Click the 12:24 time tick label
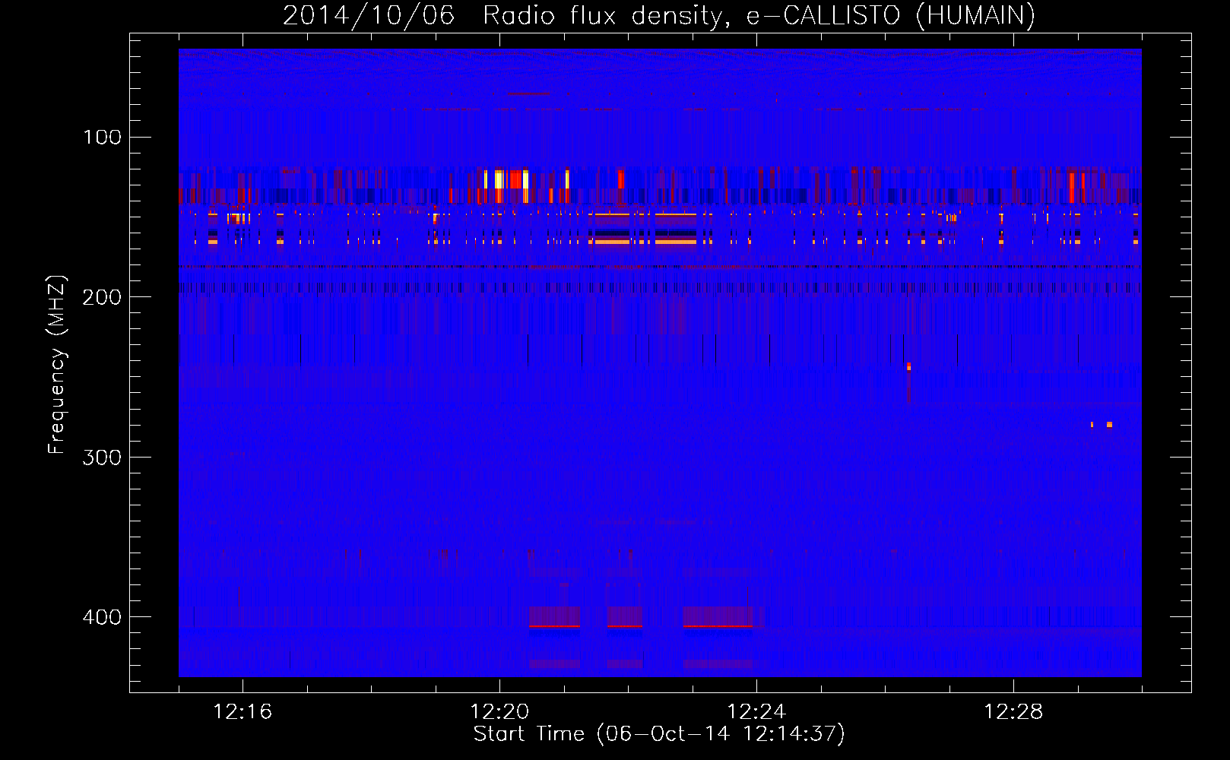This screenshot has height=760, width=1230. pyautogui.click(x=756, y=712)
